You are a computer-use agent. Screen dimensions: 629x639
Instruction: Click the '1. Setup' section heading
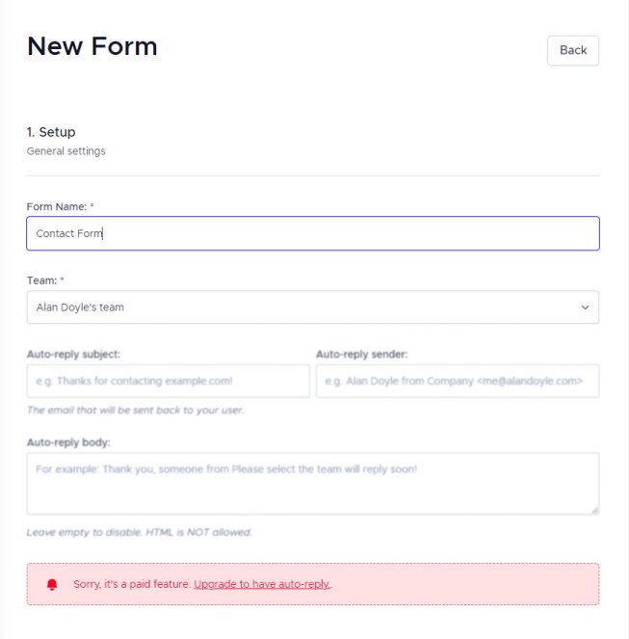click(x=51, y=132)
